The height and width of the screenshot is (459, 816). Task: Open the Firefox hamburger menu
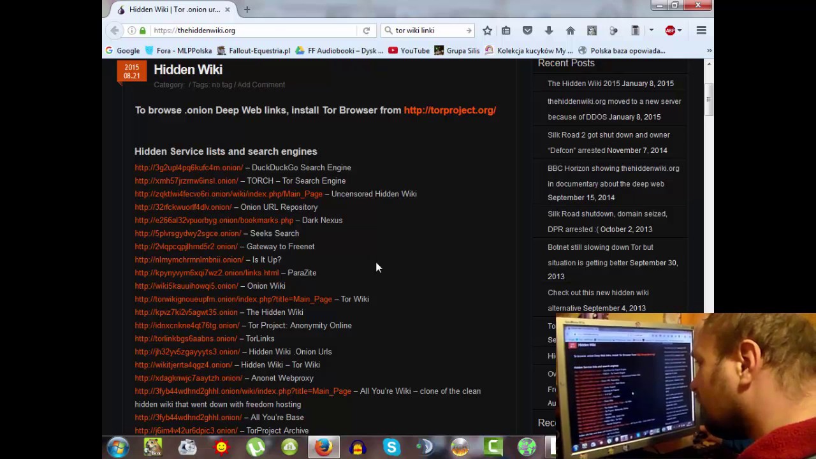coord(701,31)
